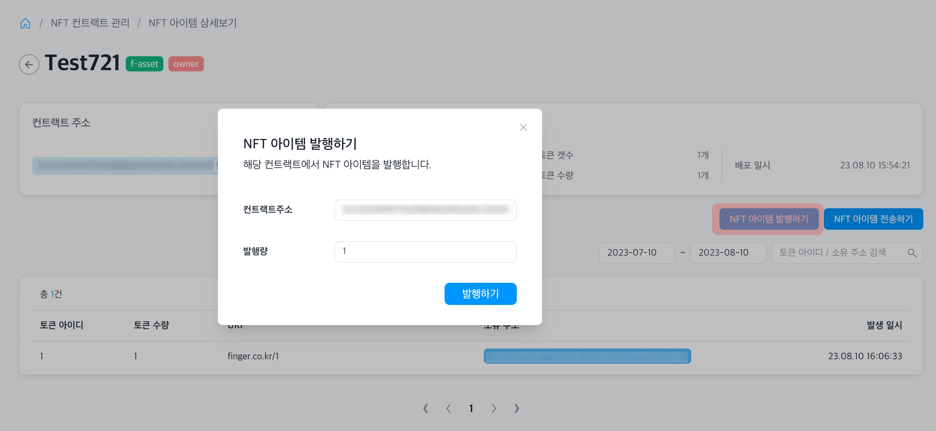Click the 발행량 input field
Image resolution: width=936 pixels, height=431 pixels.
[425, 252]
